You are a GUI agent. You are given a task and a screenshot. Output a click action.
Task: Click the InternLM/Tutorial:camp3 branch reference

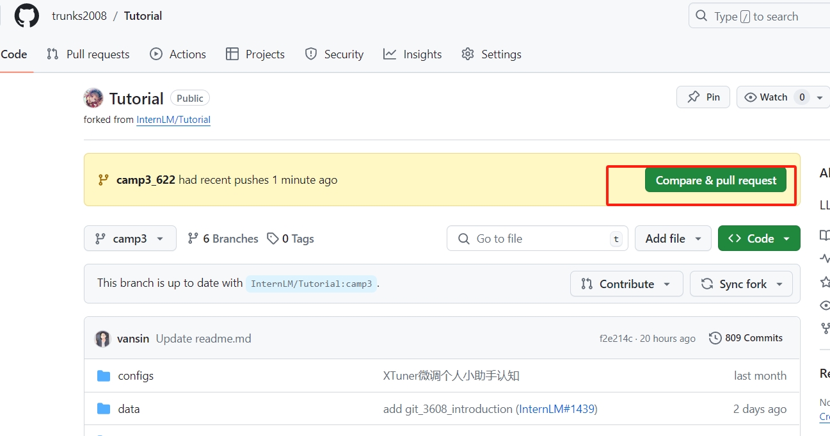click(312, 284)
